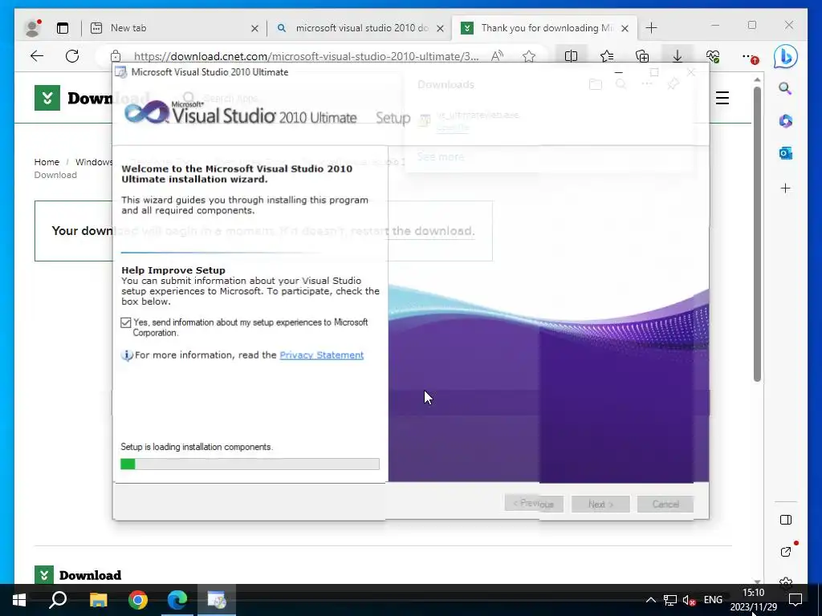Click the browser address bar URL
The width and height of the screenshot is (822, 616).
click(306, 56)
